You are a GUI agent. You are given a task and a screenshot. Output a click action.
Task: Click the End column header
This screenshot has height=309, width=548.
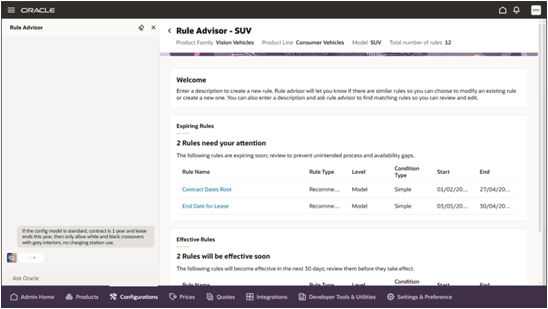coord(485,172)
